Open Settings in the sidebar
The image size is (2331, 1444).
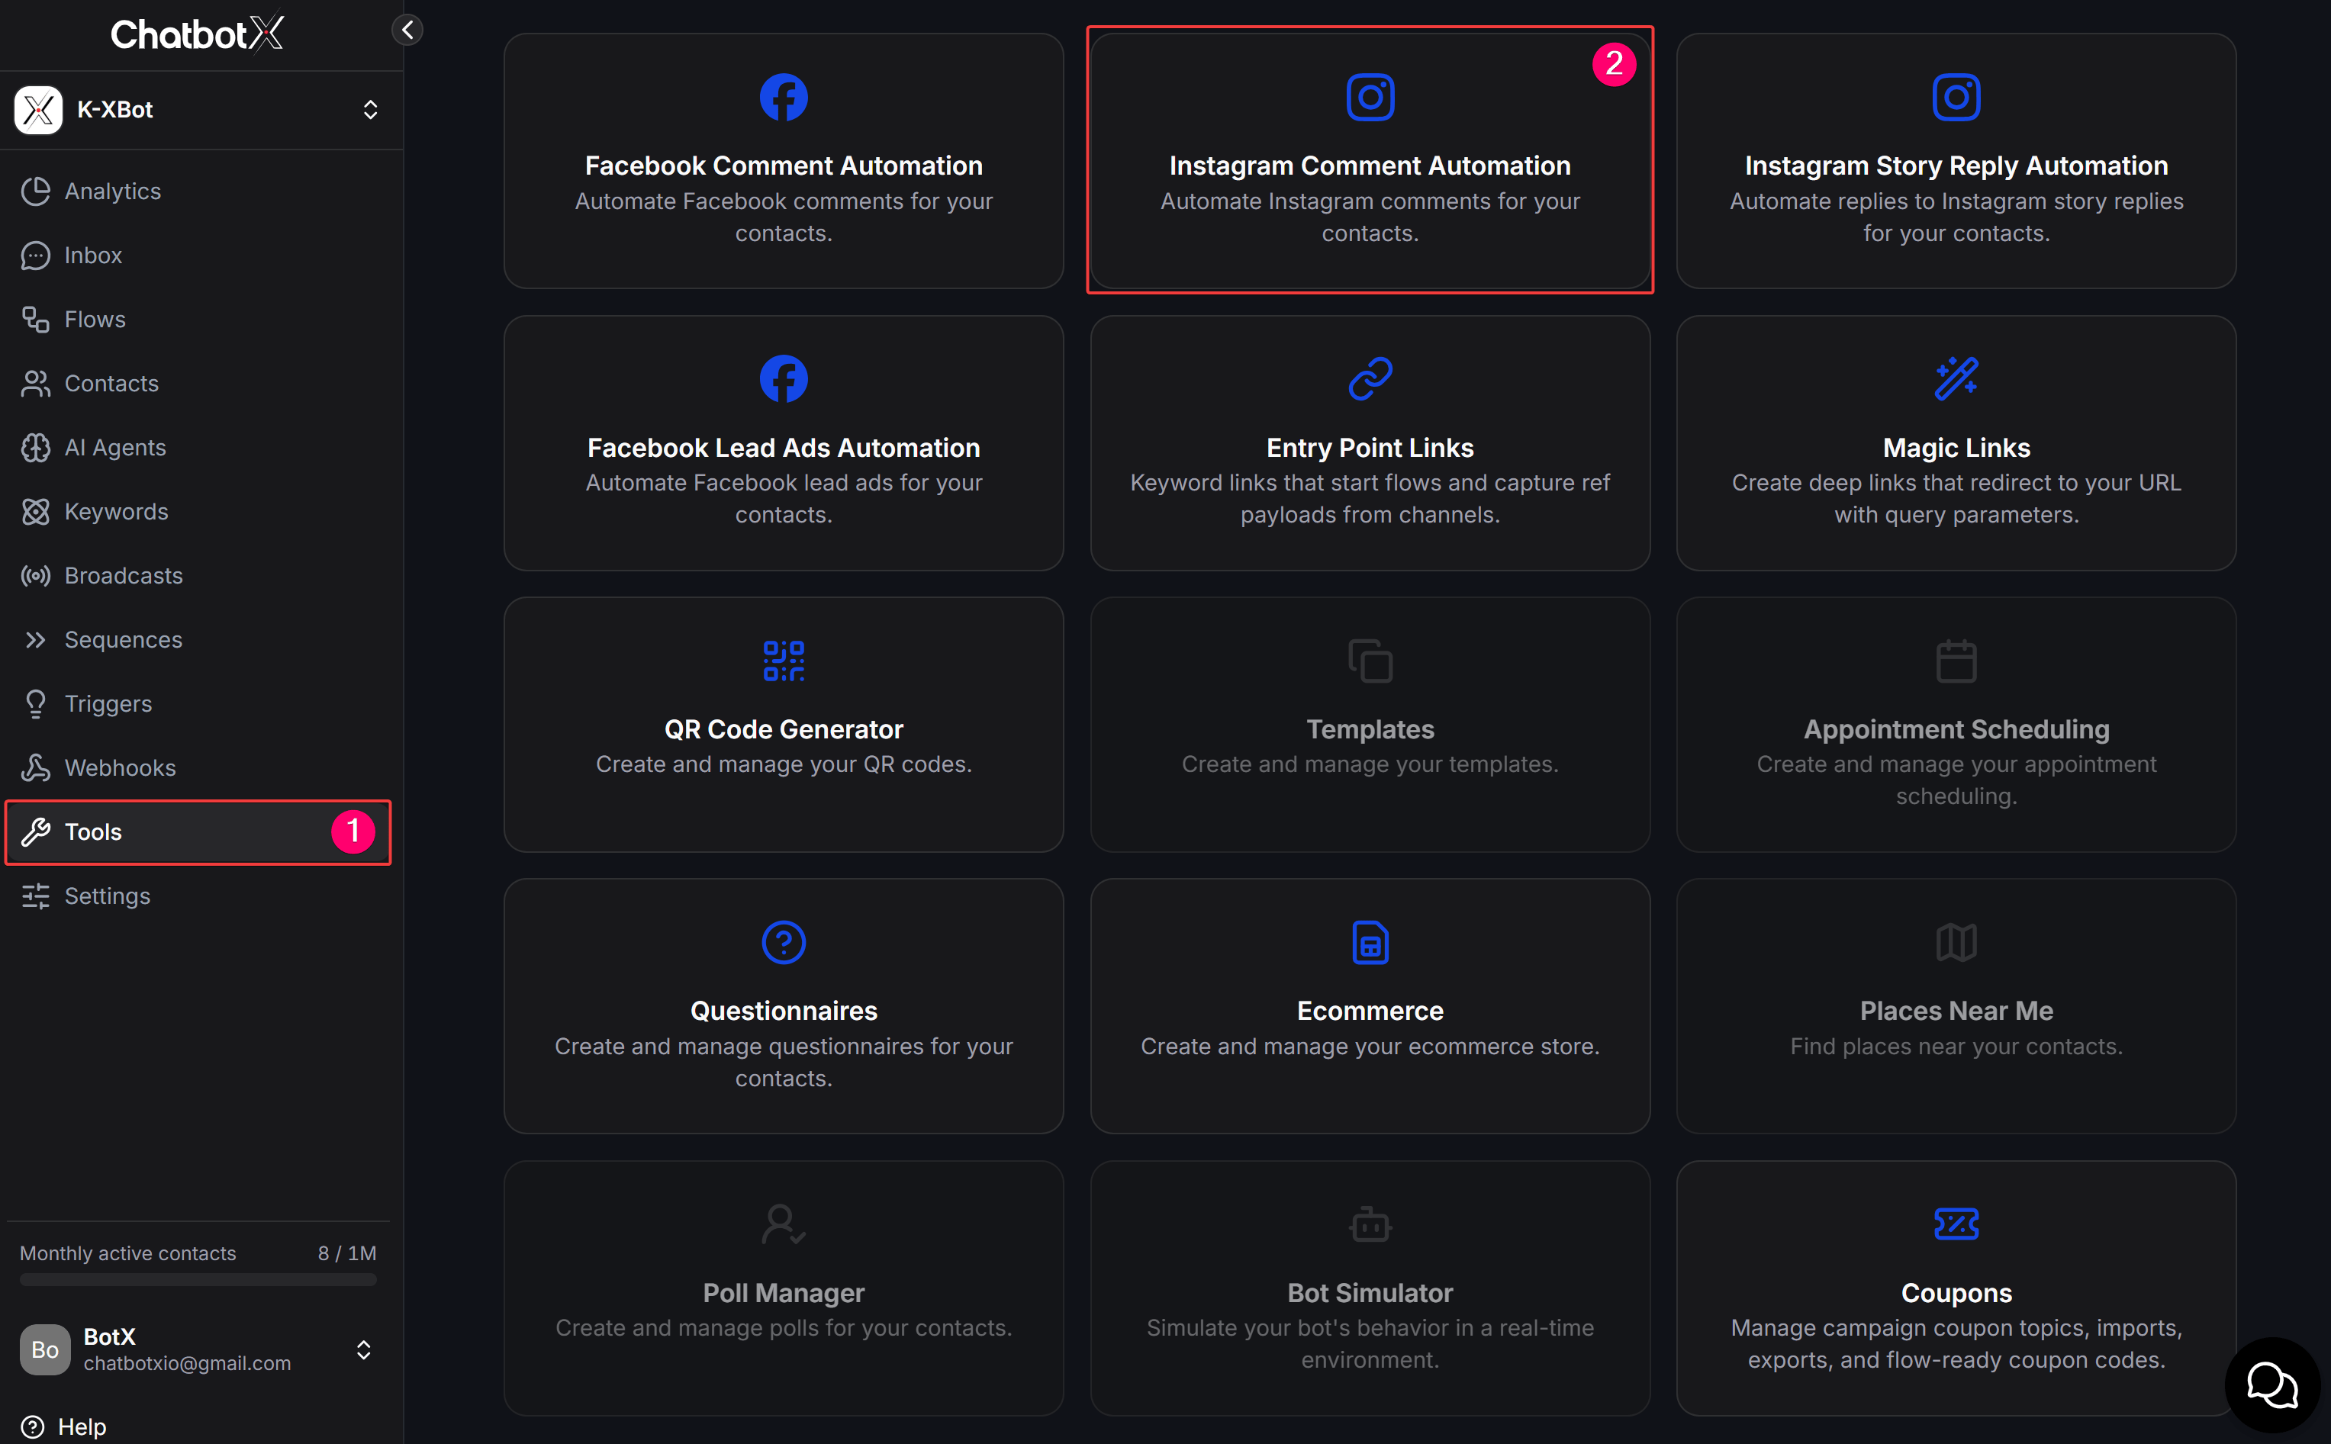(x=198, y=896)
